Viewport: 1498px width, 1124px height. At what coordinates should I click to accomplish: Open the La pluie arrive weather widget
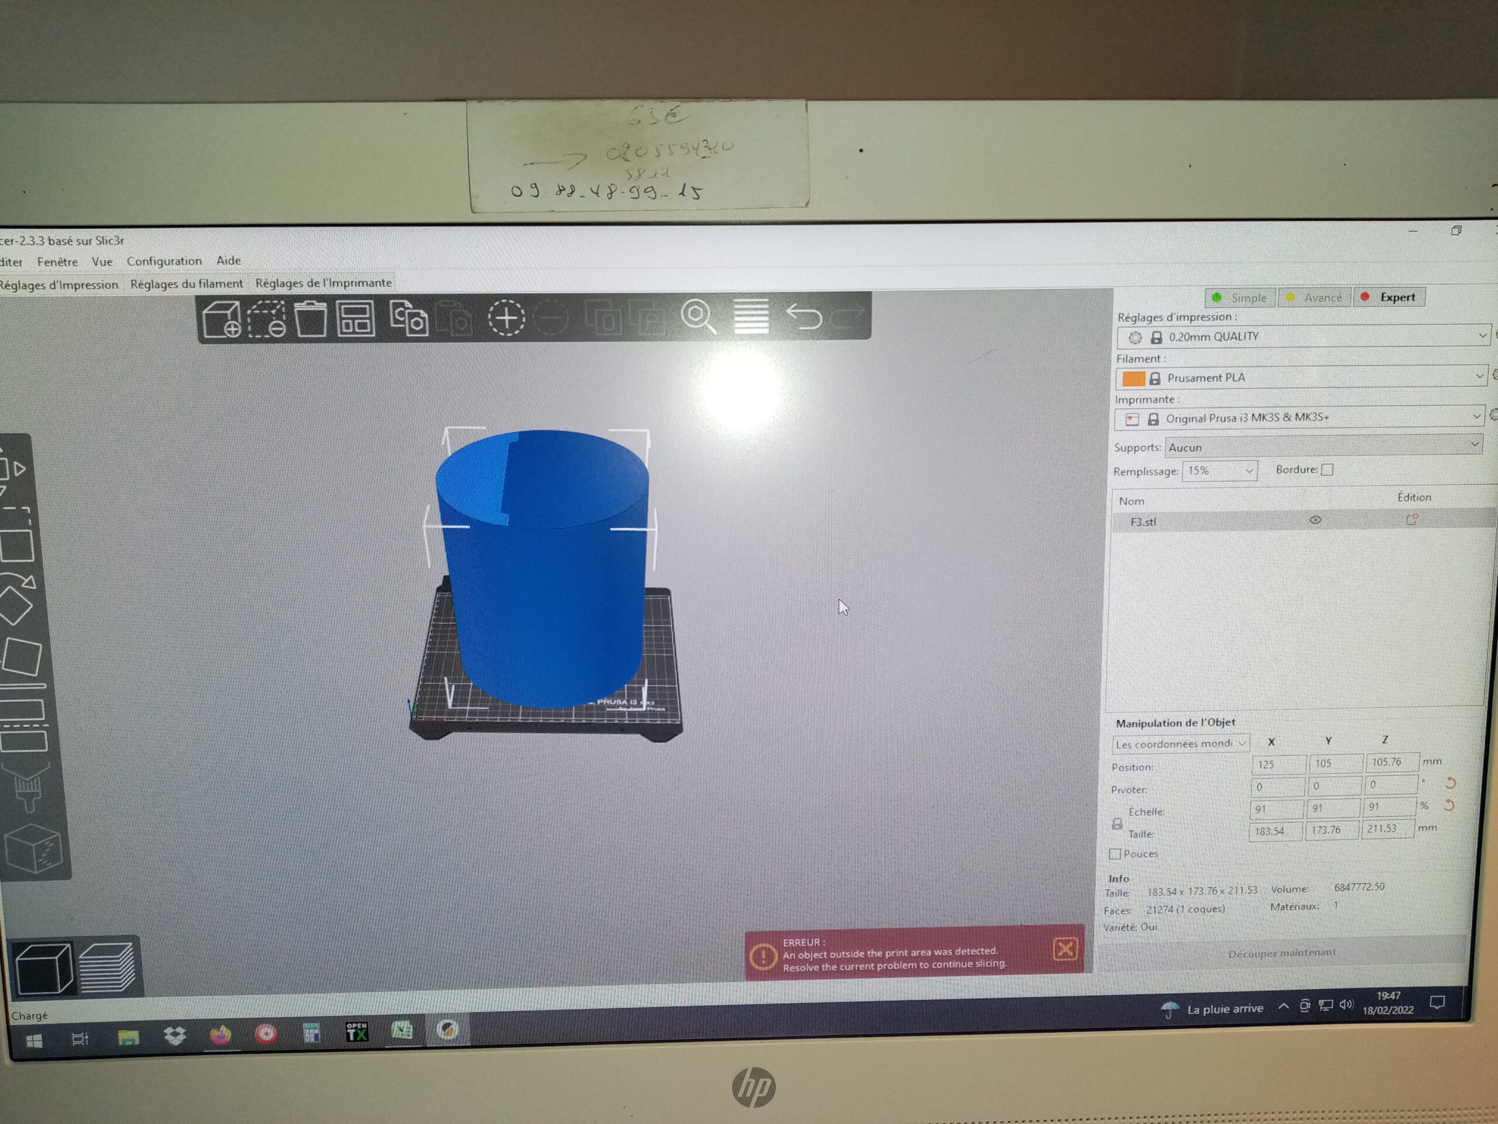[1211, 1009]
